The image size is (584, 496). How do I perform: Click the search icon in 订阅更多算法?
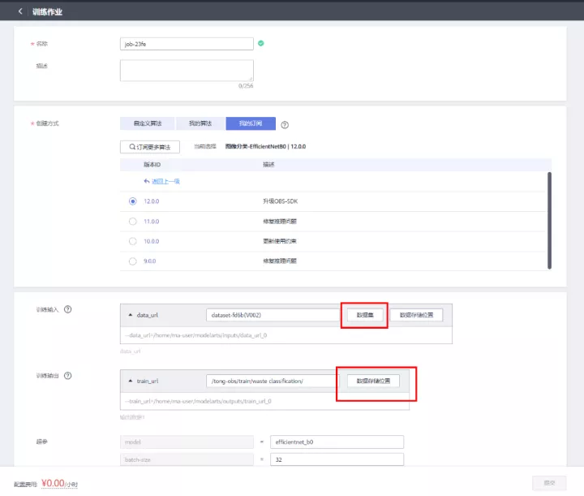130,147
